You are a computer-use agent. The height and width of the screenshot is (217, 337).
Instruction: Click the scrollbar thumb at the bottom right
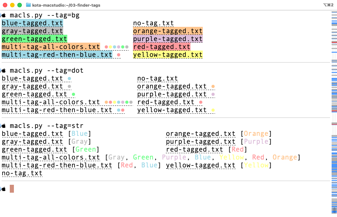[x=334, y=210]
